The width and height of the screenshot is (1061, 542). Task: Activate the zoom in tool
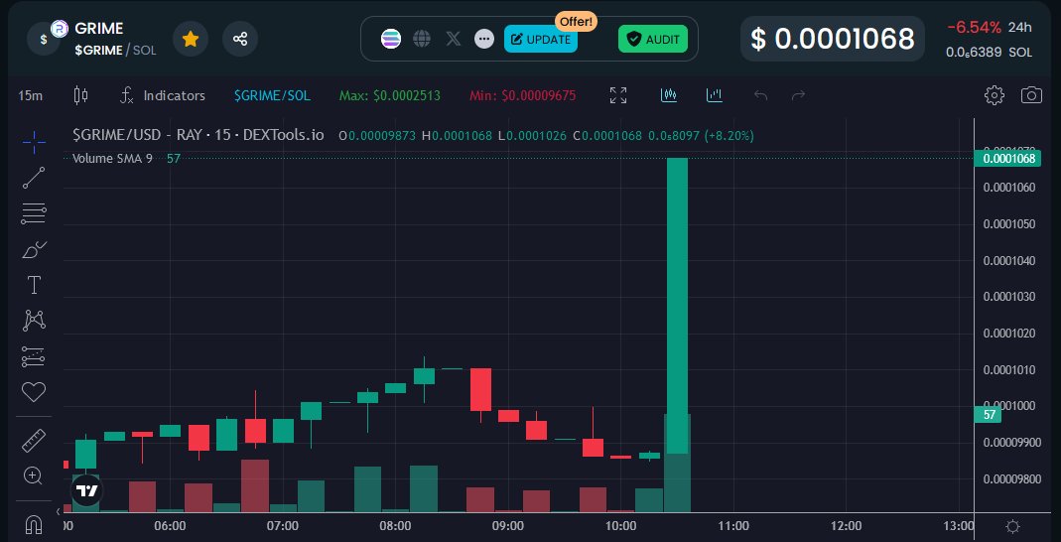34,475
